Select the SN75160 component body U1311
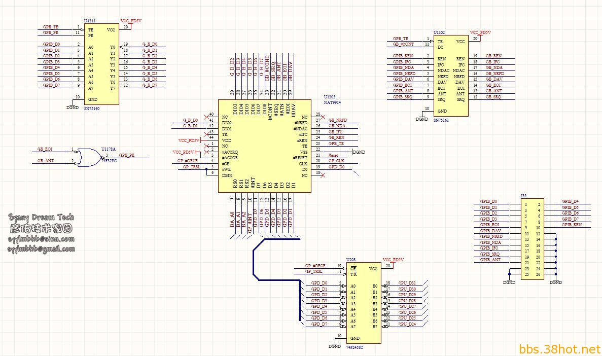The image size is (602, 356). pos(101,64)
